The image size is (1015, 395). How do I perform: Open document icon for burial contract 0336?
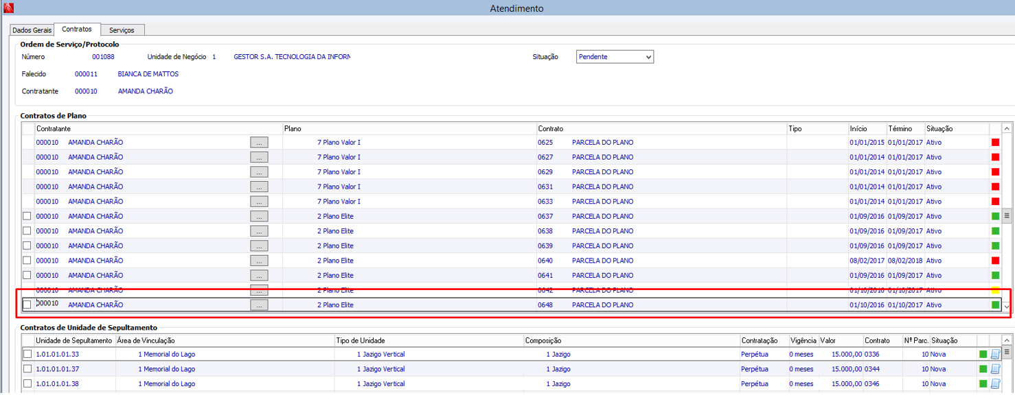coord(996,355)
